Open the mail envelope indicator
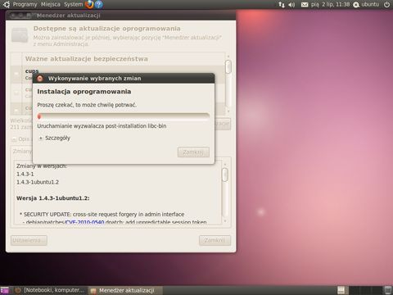 coord(305,5)
